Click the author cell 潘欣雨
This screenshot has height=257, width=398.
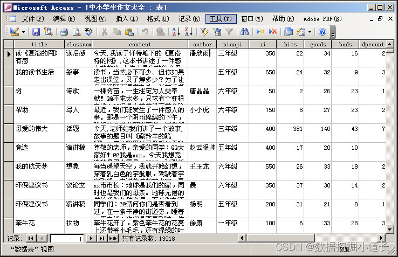click(202, 58)
